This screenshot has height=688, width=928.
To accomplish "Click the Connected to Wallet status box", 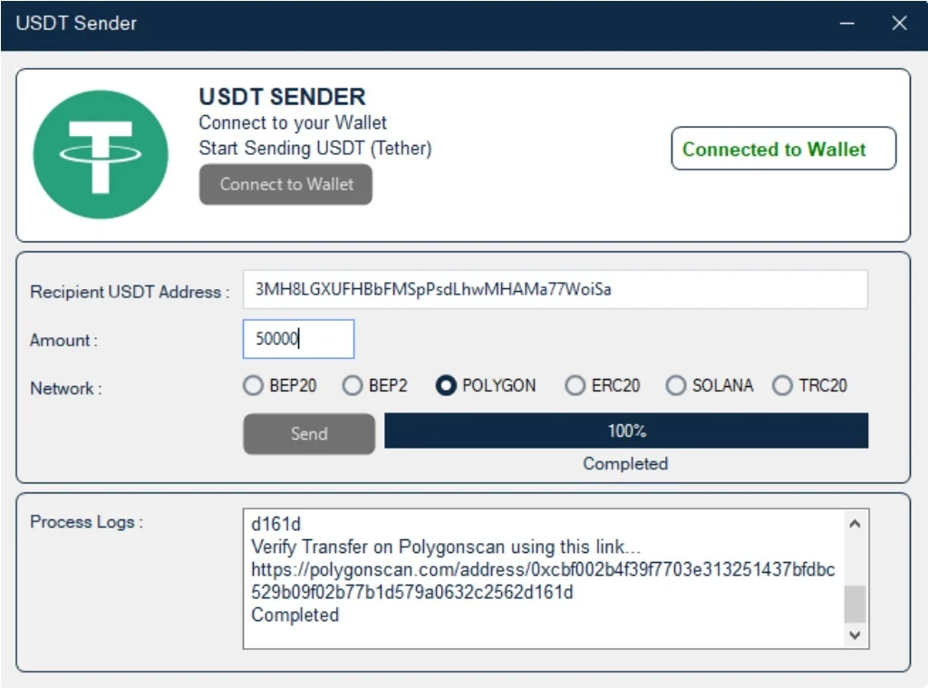I will tap(783, 149).
